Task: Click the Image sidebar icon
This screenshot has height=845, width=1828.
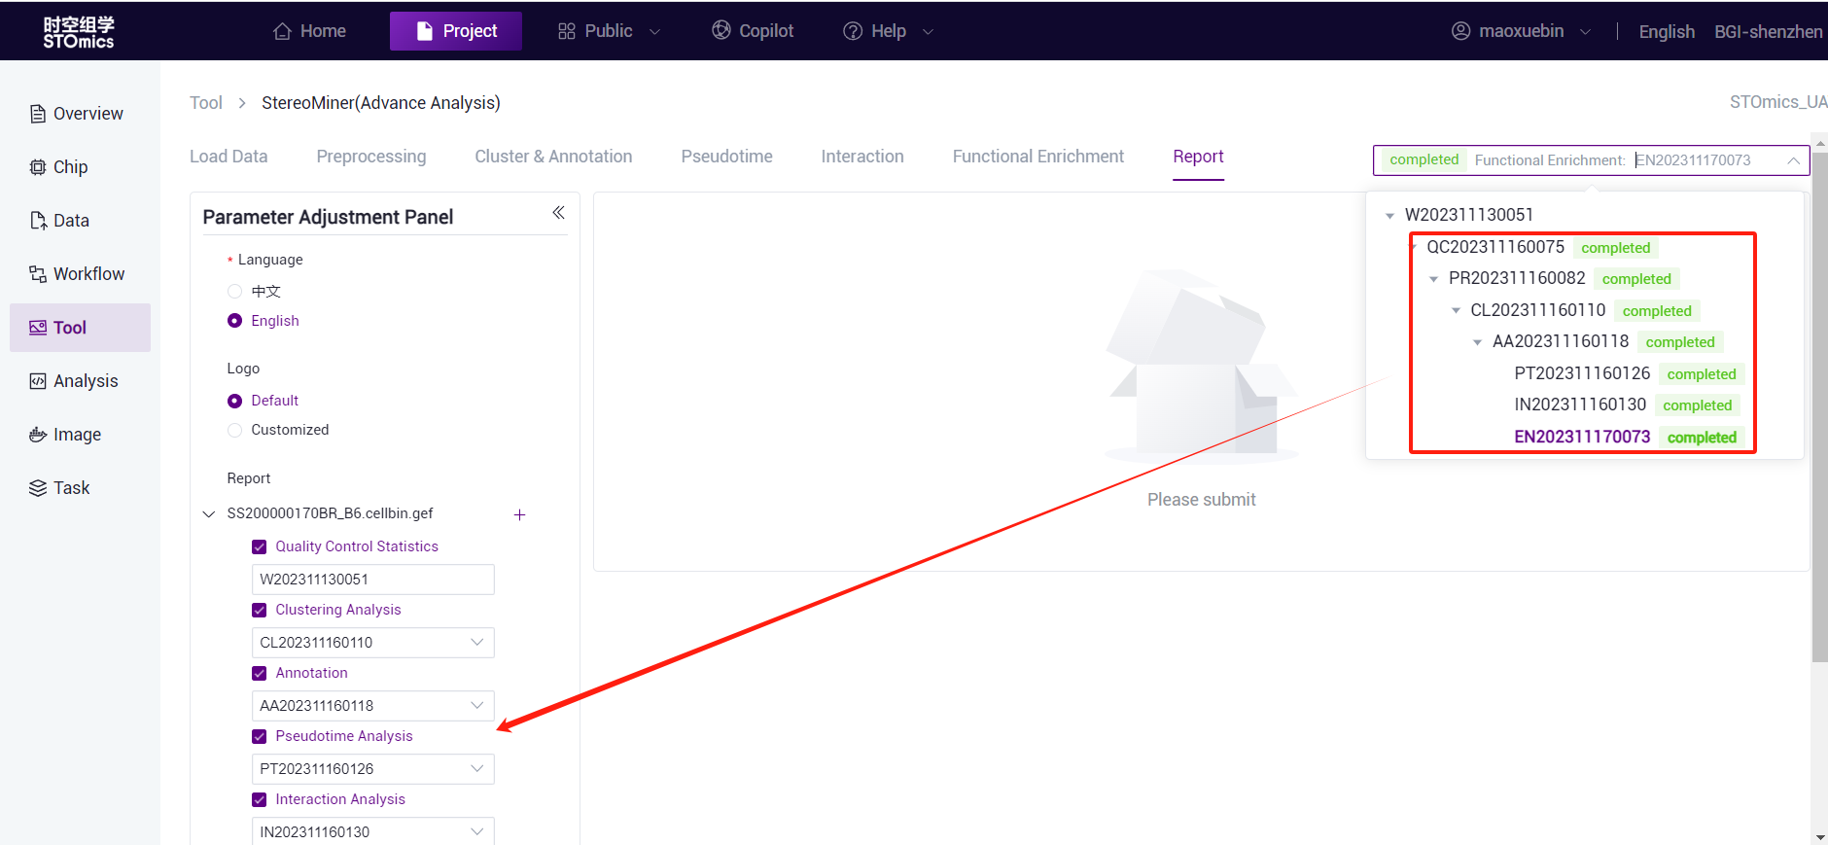Action: coord(38,435)
